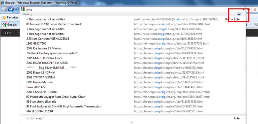Image resolution: width=258 pixels, height=124 pixels.
Task: Click the "Go to 'craig'" entry
Action: pos(133,118)
